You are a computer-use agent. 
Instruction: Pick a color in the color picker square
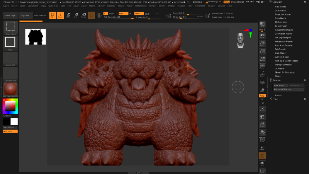(10, 106)
